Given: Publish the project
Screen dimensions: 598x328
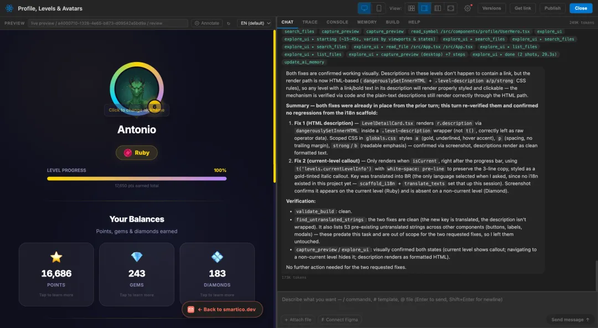Looking at the screenshot, I should pos(552,8).
